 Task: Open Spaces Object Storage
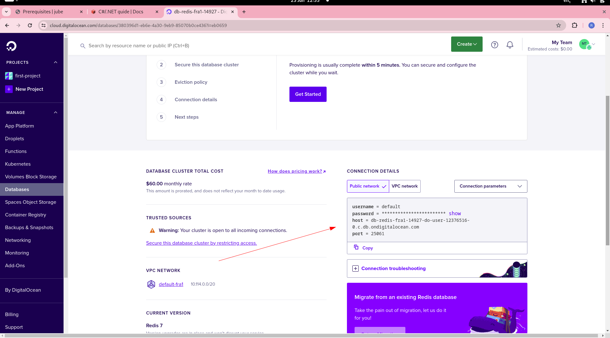coord(32,202)
